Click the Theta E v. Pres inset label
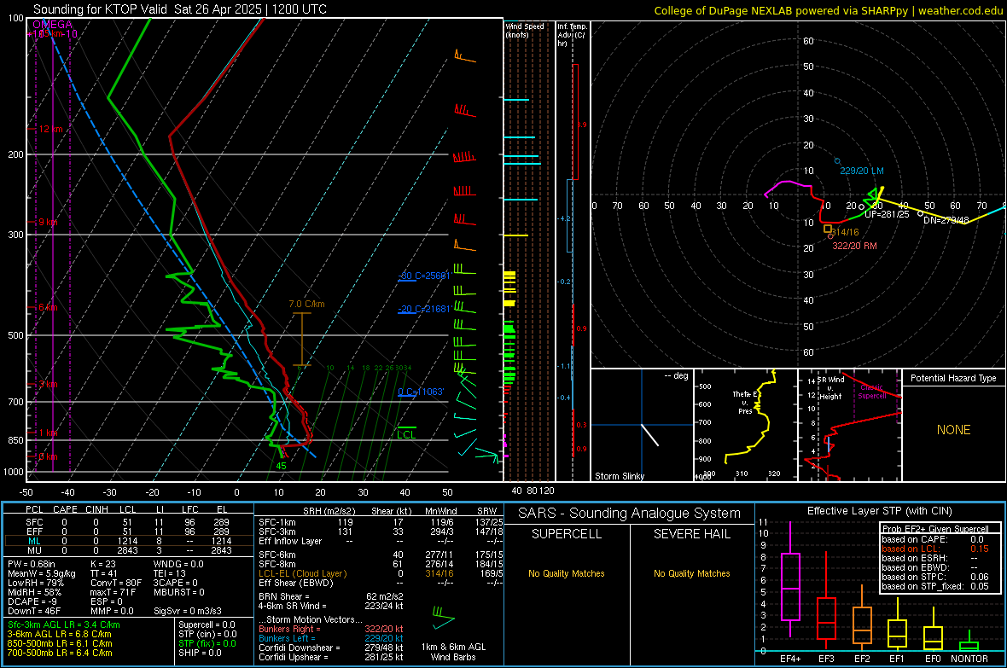Viewport: 1007px width, 668px height. coord(745,402)
